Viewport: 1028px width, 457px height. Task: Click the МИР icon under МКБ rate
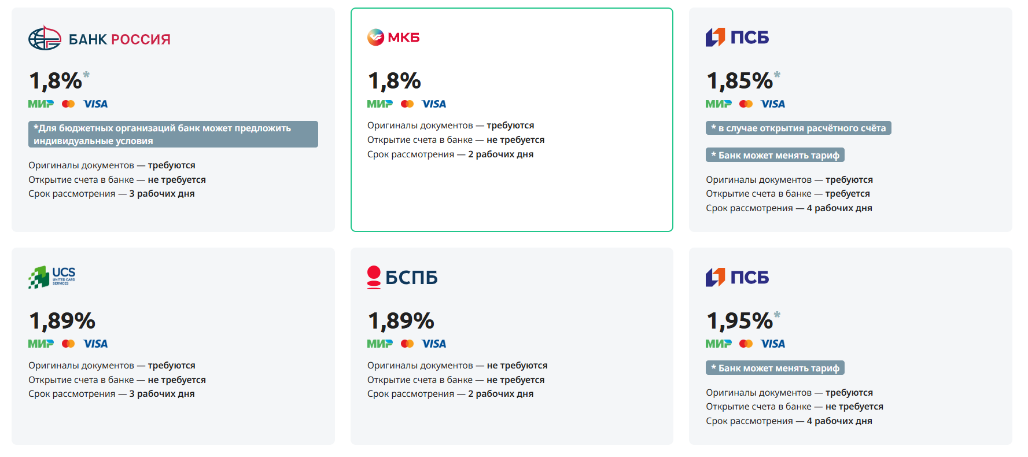(380, 104)
